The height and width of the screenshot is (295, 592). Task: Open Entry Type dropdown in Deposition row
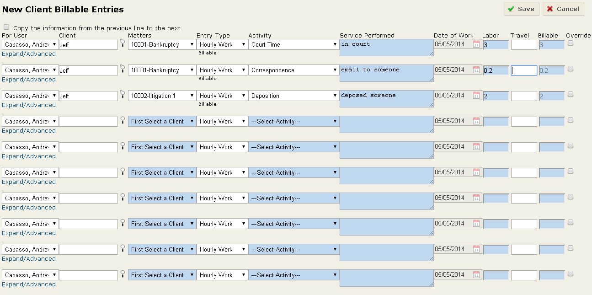[222, 96]
